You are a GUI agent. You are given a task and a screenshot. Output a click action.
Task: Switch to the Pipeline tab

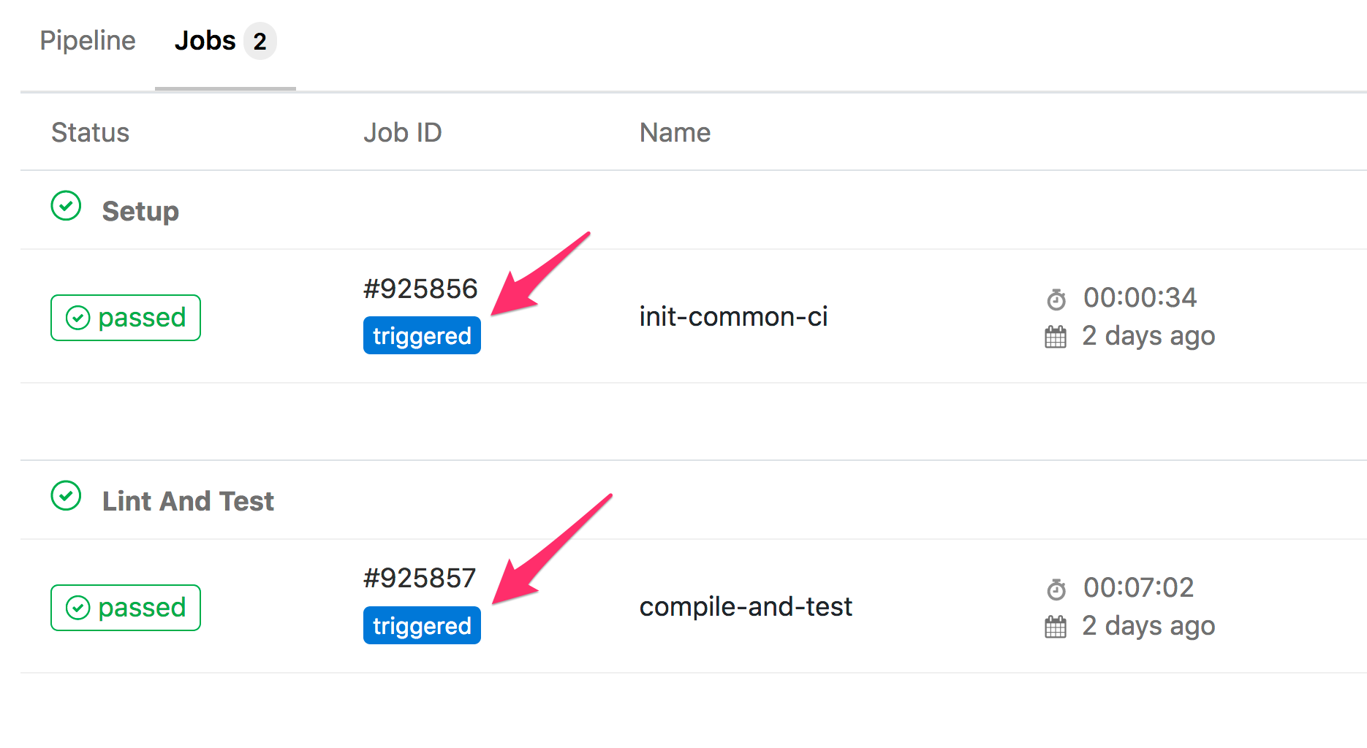pyautogui.click(x=88, y=41)
